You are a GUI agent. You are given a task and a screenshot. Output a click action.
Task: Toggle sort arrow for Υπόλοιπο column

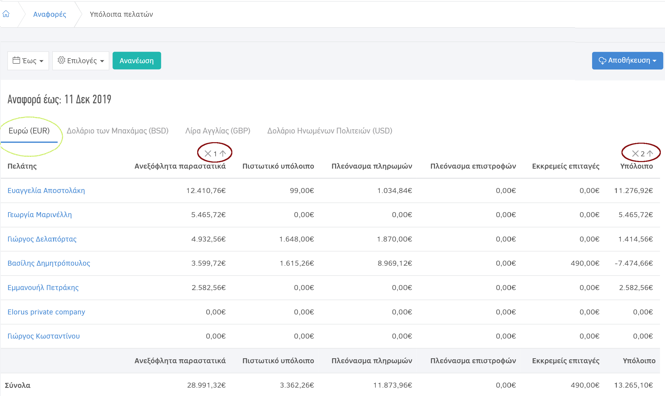pyautogui.click(x=650, y=154)
